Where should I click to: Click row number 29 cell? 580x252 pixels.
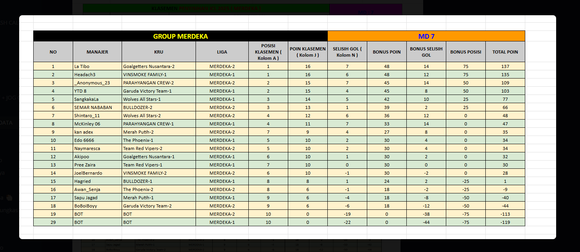[x=53, y=222]
